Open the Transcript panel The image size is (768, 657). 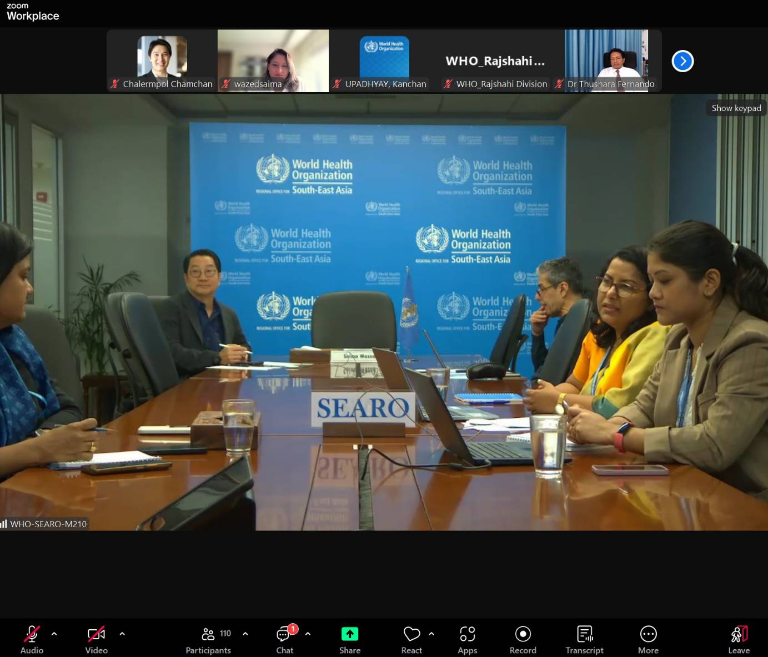click(x=584, y=639)
